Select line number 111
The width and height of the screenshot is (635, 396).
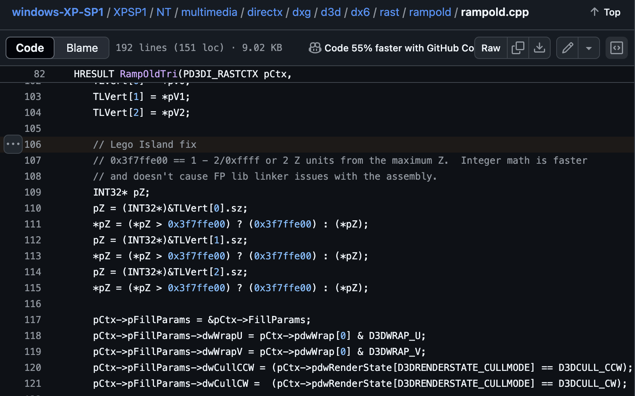[33, 224]
